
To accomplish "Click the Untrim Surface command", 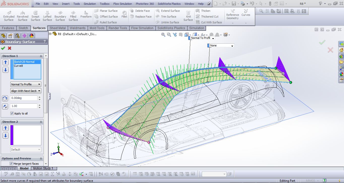I will tap(167, 22).
